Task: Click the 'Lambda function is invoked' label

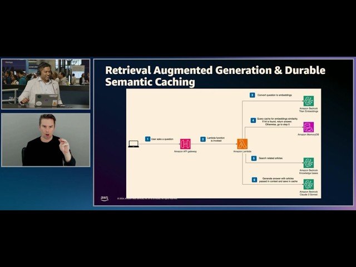Action: (x=216, y=139)
